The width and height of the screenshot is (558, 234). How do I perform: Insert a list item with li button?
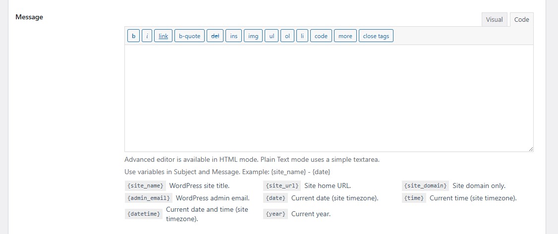tap(302, 36)
